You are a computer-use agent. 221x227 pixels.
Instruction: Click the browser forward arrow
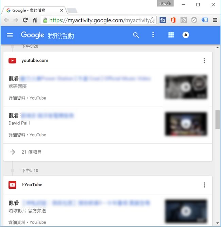16,20
